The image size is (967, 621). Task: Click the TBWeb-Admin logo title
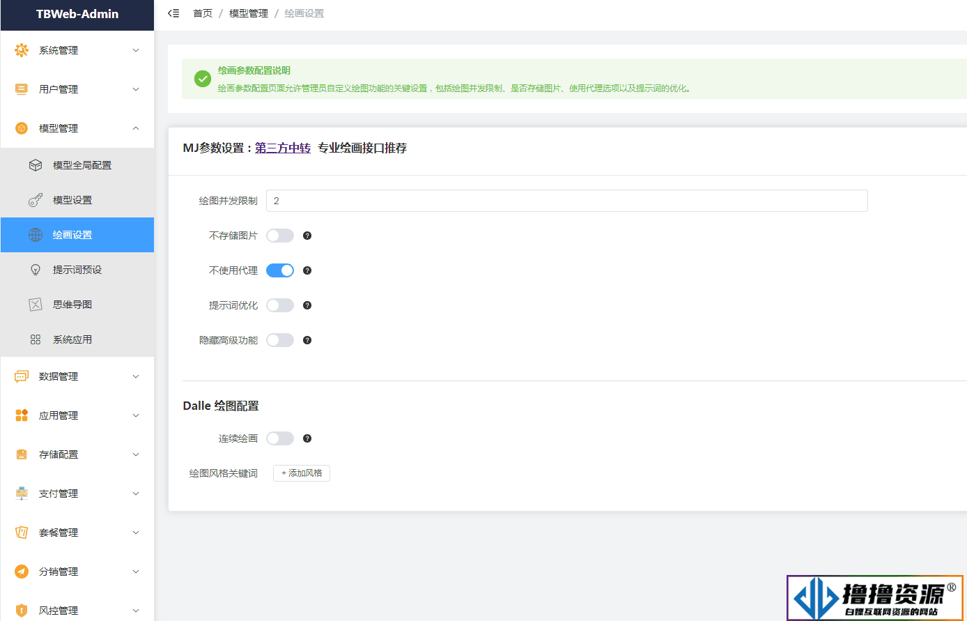click(77, 14)
